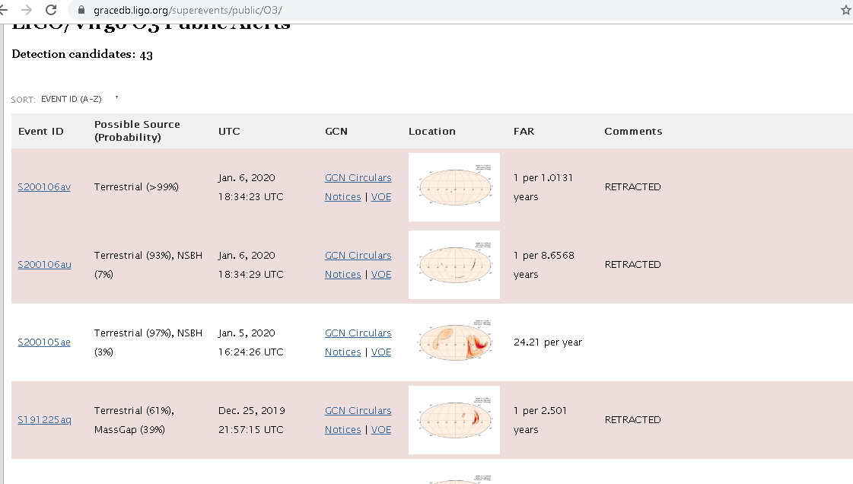Open VOE link for S200106au
The height and width of the screenshot is (484, 853).
pyautogui.click(x=380, y=275)
